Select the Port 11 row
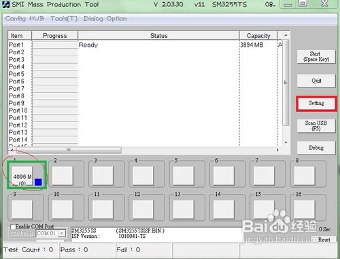This screenshot has width=340, height=259. click(145, 118)
